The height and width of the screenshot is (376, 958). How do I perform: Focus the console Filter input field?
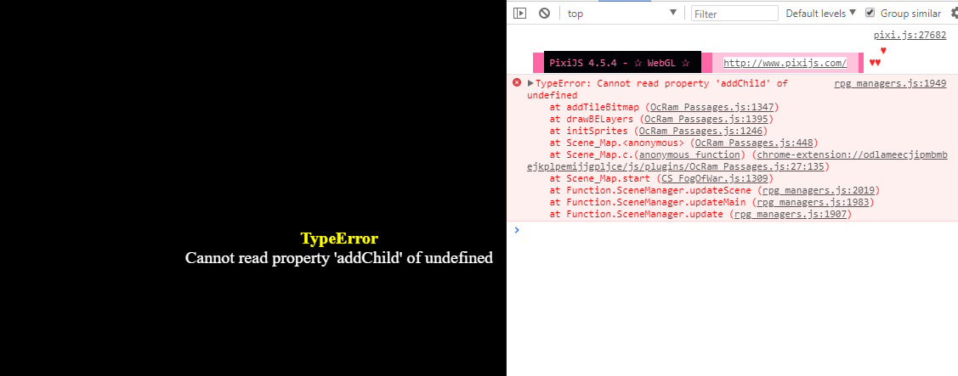734,14
